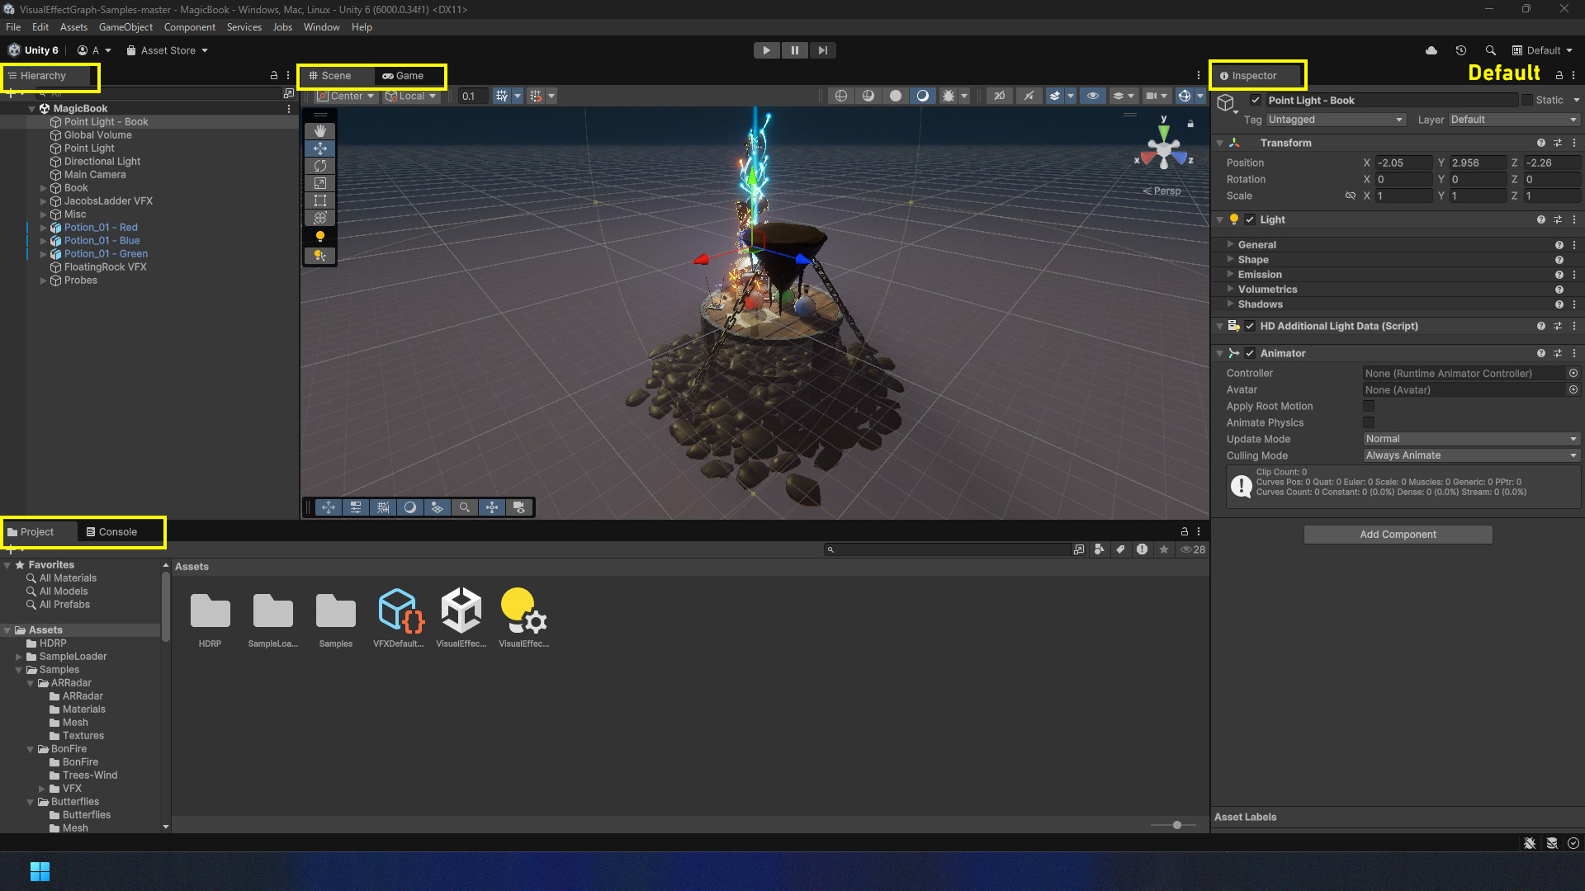Select All Materials in Favorites
Viewport: 1585px width, 891px height.
pyautogui.click(x=68, y=578)
